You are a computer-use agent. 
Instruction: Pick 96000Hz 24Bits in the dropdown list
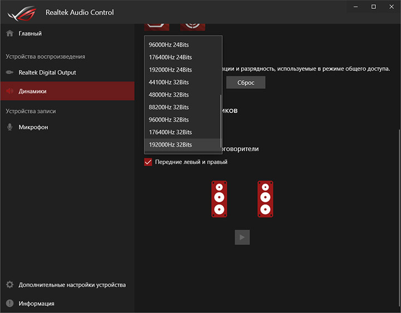click(x=170, y=44)
